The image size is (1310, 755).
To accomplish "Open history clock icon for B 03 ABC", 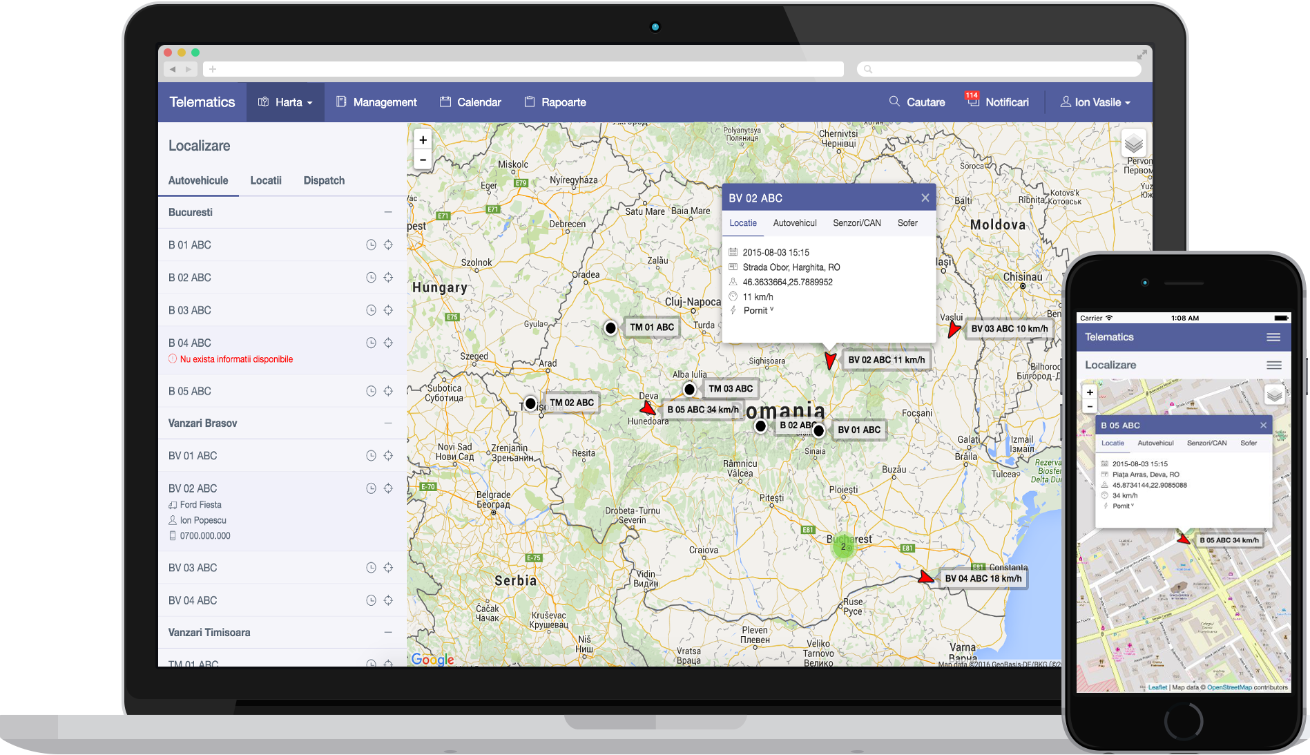I will click(371, 310).
